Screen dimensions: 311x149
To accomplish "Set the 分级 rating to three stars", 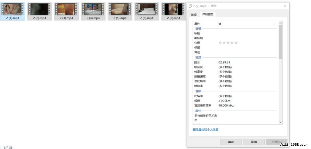I will point(228,43).
